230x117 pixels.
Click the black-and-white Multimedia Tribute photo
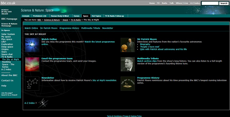[128, 64]
